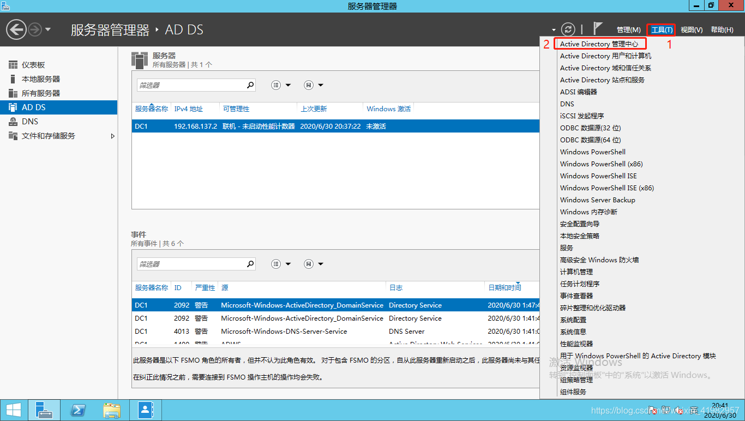Screen dimensions: 745x421
Task: Open Windows Server Backup
Action: [598, 200]
